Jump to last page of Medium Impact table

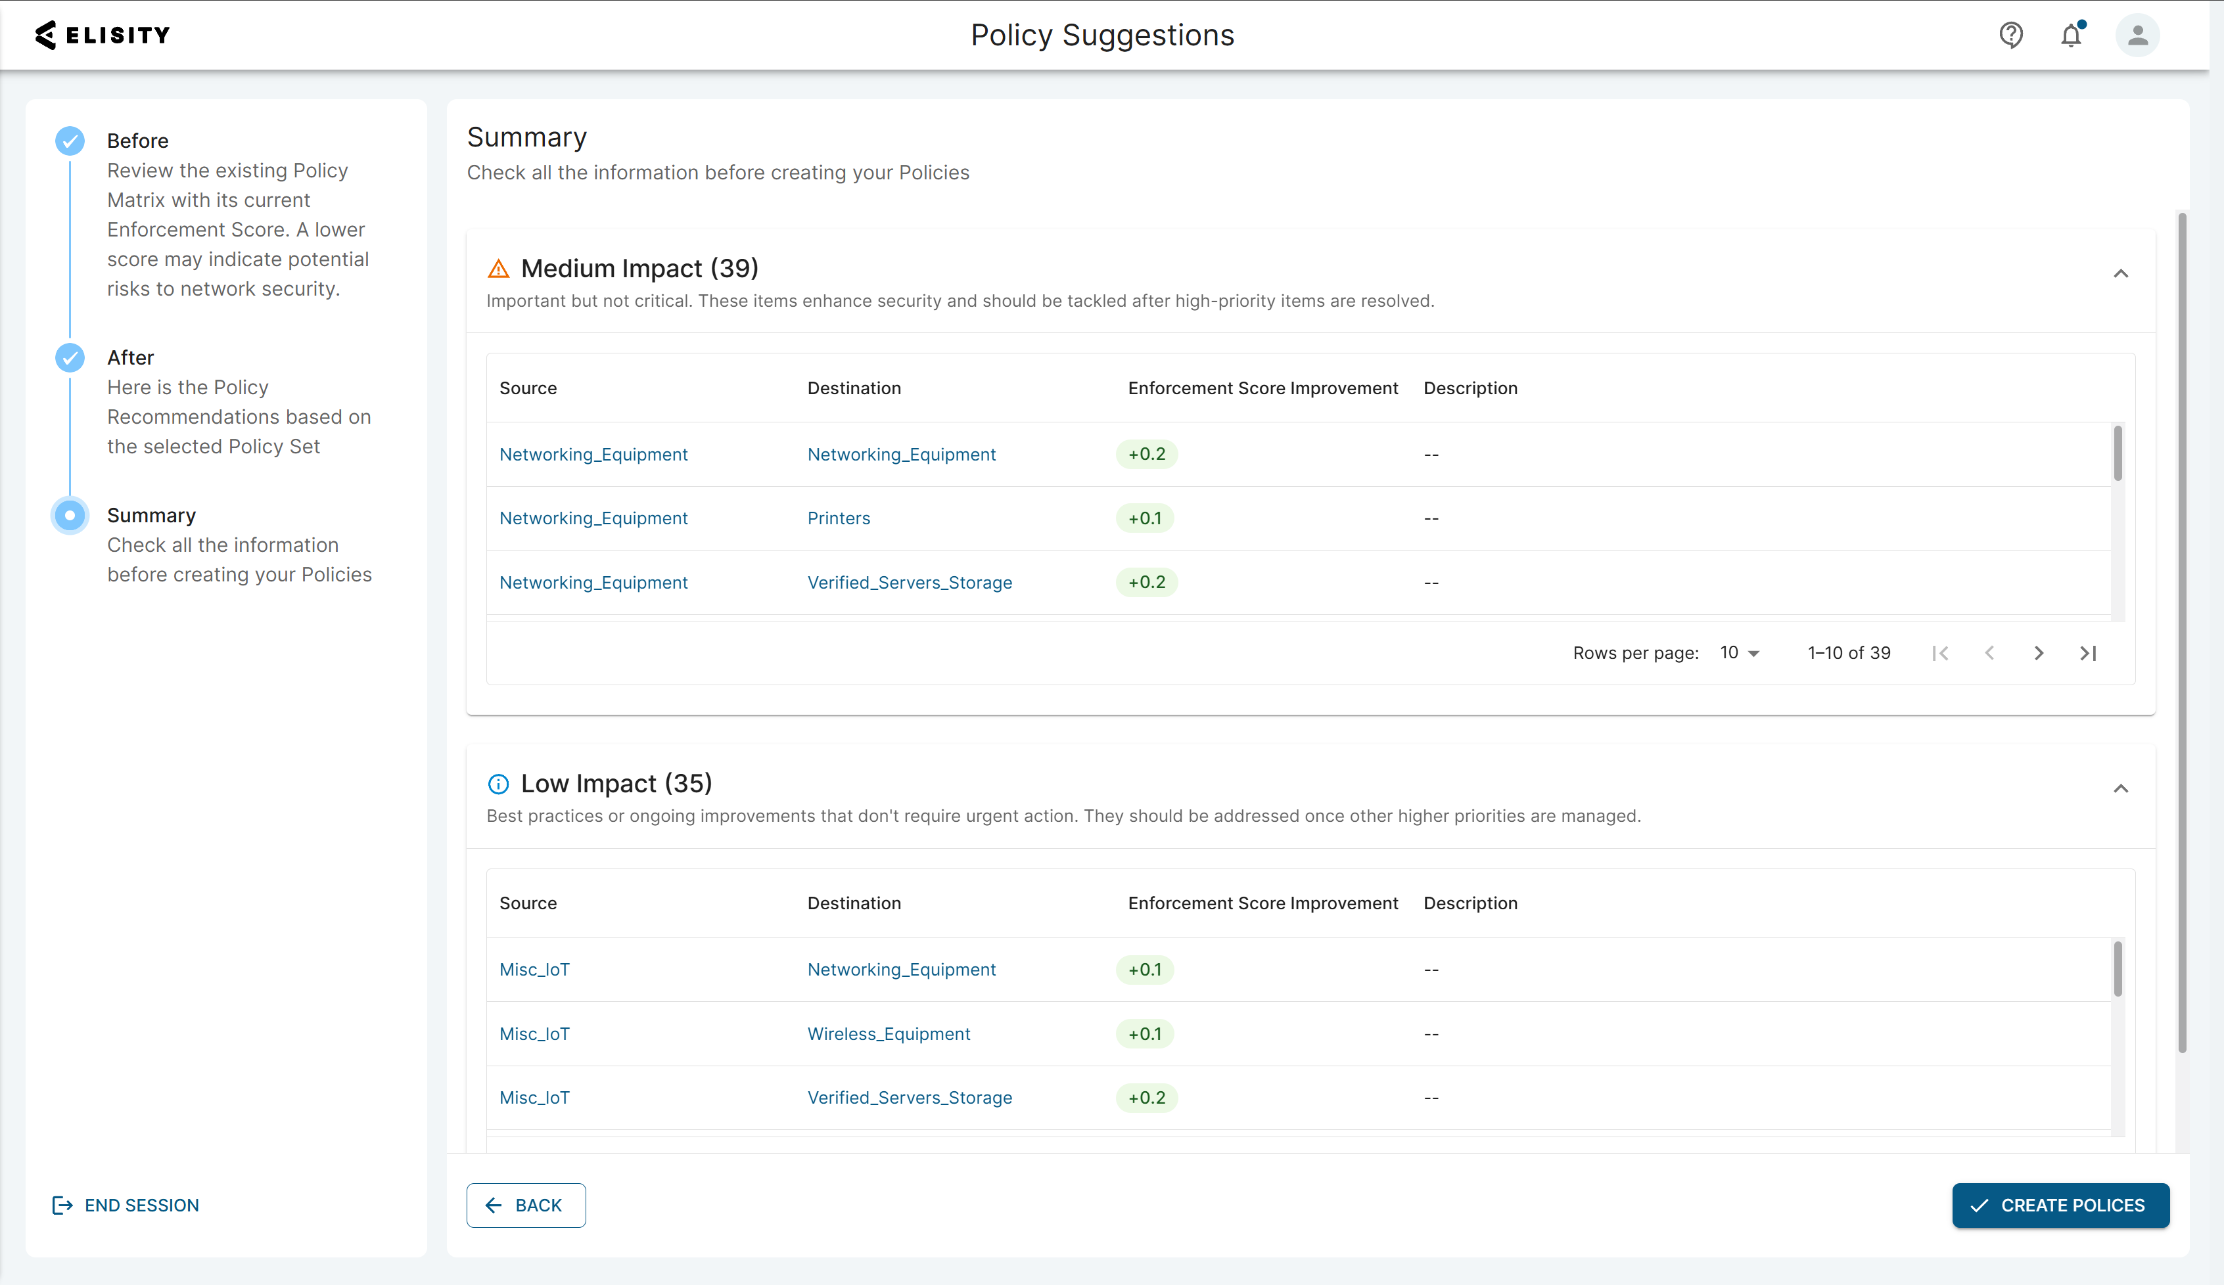2087,654
